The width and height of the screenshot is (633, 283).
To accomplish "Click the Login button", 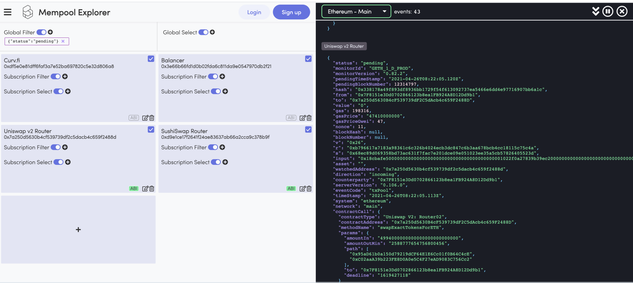I will click(x=254, y=12).
